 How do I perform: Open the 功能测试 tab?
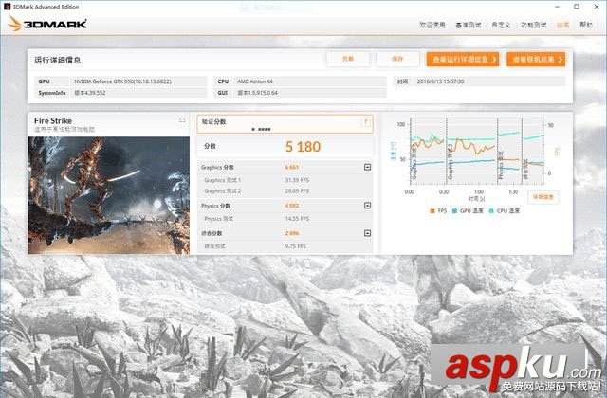(x=533, y=25)
